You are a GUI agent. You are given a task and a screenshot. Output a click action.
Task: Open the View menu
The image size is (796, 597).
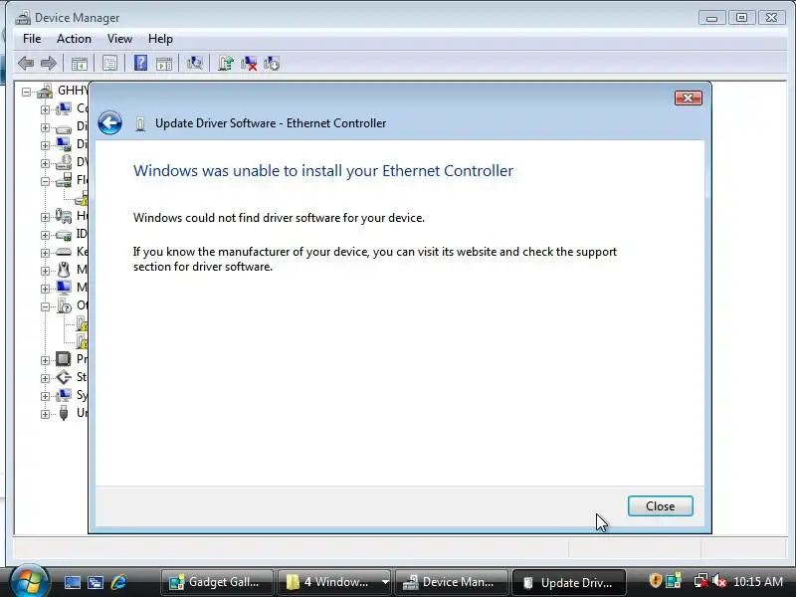click(119, 39)
